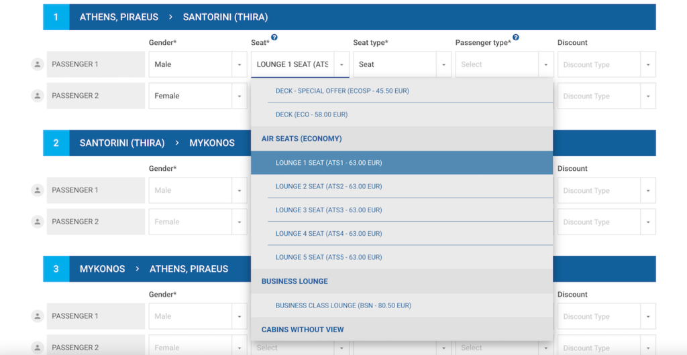This screenshot has width=687, height=355.
Task: Click Passenger 1 person icon in Mykonos–Athens route
Action: pos(38,316)
